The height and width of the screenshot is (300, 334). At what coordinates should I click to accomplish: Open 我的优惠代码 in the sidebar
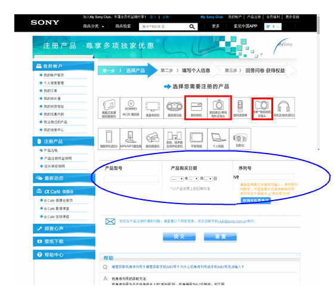(x=54, y=114)
